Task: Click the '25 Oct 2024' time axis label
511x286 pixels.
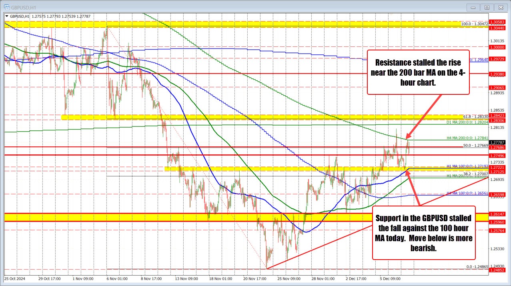Action: click(16, 278)
